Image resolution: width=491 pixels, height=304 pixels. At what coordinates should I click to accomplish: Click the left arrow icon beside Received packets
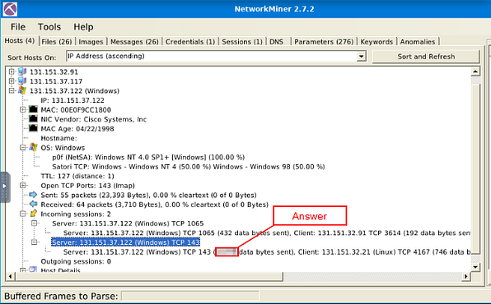click(x=33, y=204)
